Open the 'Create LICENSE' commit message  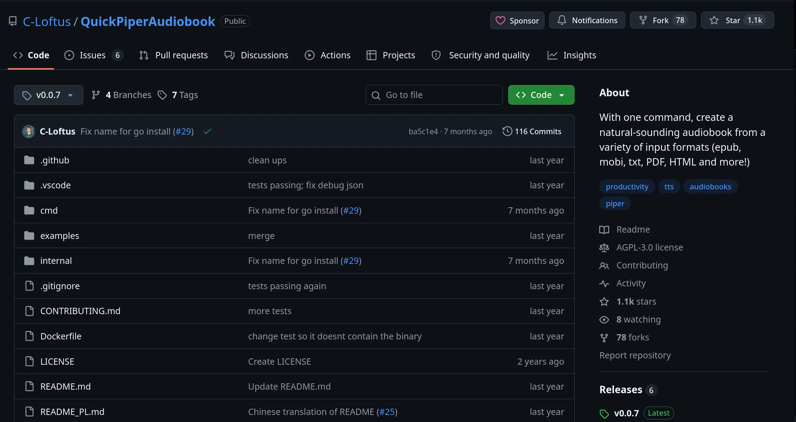click(x=280, y=362)
